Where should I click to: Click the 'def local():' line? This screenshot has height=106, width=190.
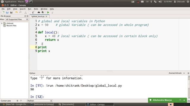coord(48,32)
